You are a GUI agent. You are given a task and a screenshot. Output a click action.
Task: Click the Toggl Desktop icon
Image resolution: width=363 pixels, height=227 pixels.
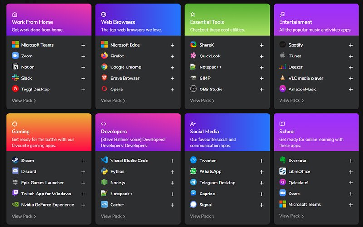pyautogui.click(x=15, y=89)
